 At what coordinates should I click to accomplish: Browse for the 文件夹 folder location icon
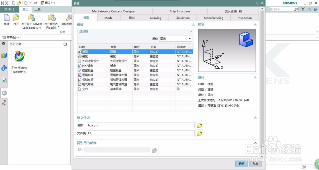point(199,133)
